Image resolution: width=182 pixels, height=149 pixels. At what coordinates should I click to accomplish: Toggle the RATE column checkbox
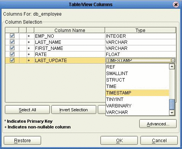coord(12,54)
